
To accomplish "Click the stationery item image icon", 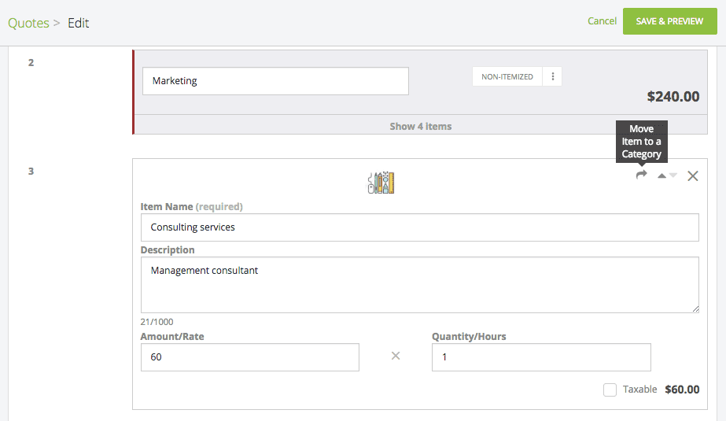I will pos(381,183).
